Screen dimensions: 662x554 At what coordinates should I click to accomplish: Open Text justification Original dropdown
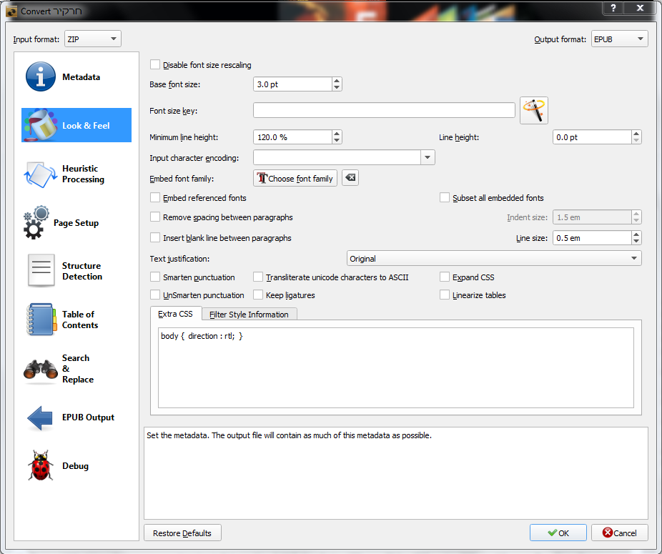click(x=494, y=259)
